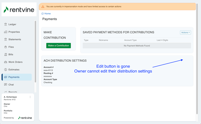Open the three-dot user menu
The height and width of the screenshot is (124, 201).
pyautogui.click(x=30, y=97)
